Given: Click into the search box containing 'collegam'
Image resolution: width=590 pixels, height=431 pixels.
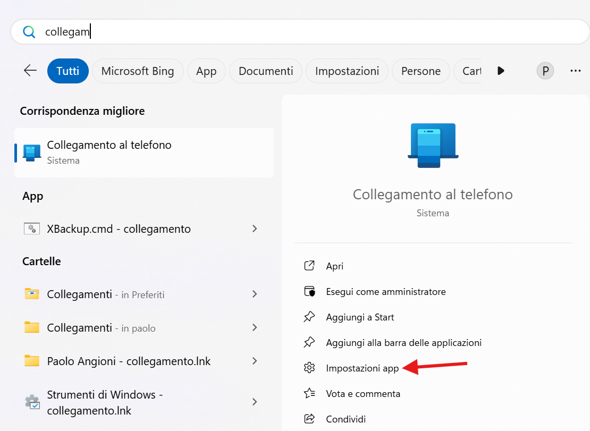Looking at the screenshot, I should [x=300, y=32].
